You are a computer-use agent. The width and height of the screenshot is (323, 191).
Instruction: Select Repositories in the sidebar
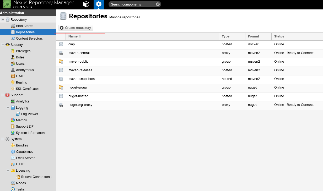28,32
